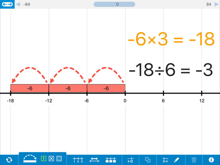The image size is (220, 165).
Task: Tap the -18 tick label
Action: [10, 101]
